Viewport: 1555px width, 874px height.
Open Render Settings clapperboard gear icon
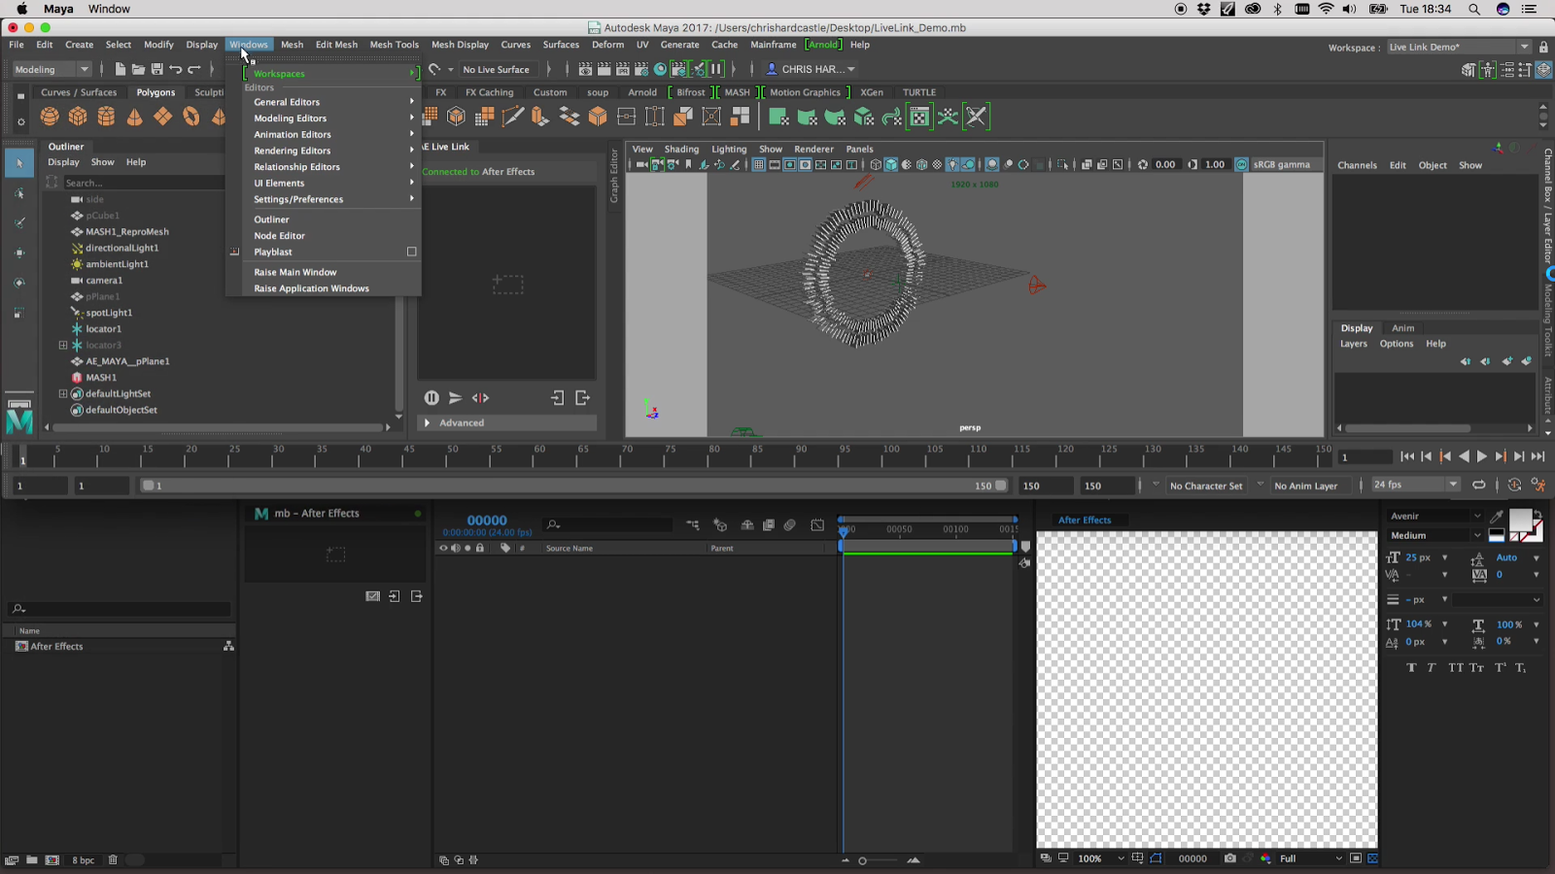[641, 69]
